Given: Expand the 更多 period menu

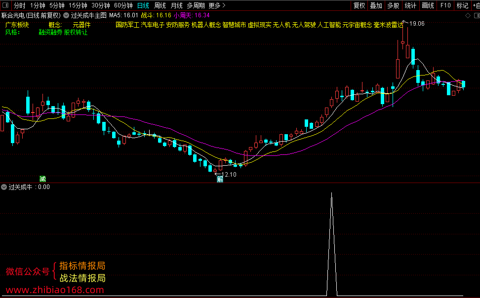Looking at the screenshot, I should coord(217,5).
